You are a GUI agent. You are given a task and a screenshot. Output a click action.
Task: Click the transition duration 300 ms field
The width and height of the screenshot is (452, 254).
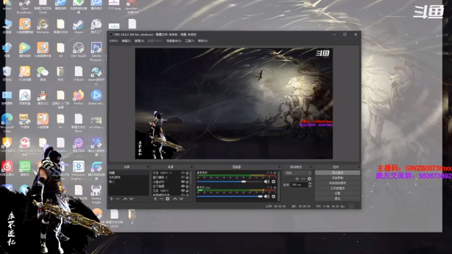(299, 185)
